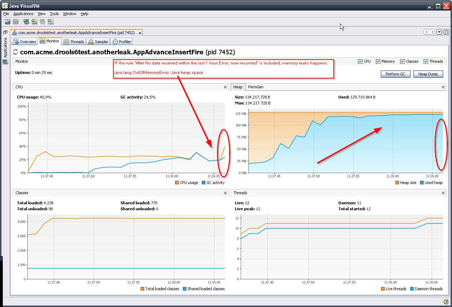Click the Add JMX Connection toolbar icon
This screenshot has height=307, width=452.
point(34,22)
